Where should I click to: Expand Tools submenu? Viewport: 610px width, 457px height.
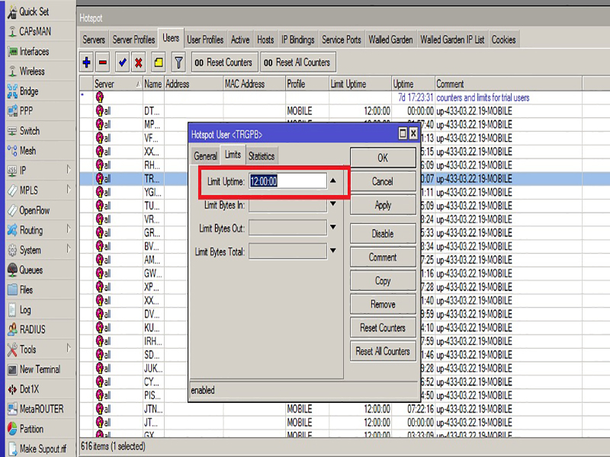click(69, 348)
